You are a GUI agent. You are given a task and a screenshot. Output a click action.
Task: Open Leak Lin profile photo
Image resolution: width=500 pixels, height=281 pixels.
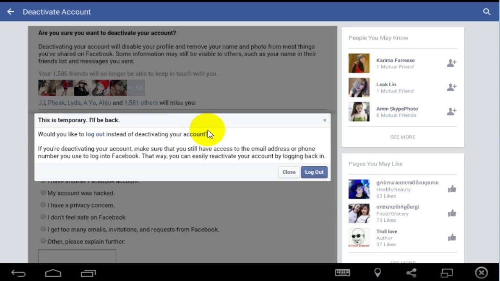point(359,87)
